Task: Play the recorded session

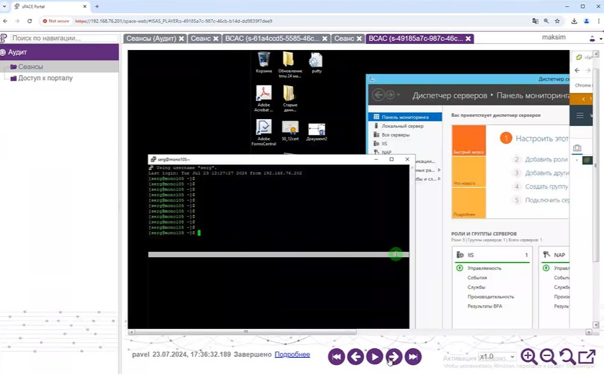Action: coord(375,357)
